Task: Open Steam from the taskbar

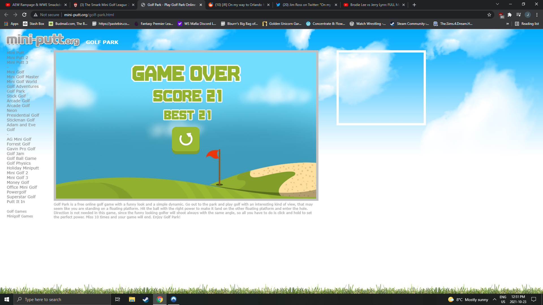Action: point(146,299)
